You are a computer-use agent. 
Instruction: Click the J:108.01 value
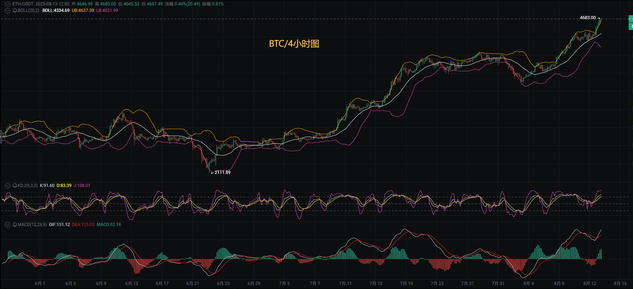tap(82, 186)
